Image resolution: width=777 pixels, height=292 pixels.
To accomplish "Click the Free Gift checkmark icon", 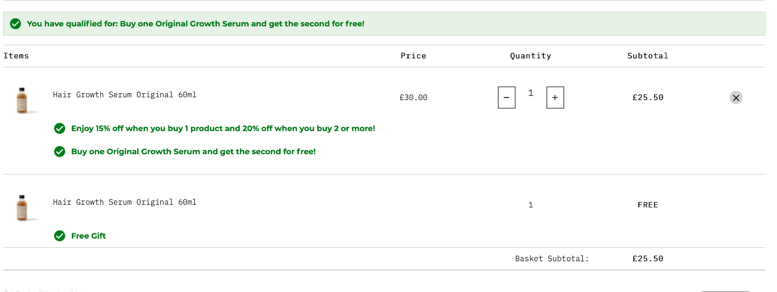I will pyautogui.click(x=60, y=235).
